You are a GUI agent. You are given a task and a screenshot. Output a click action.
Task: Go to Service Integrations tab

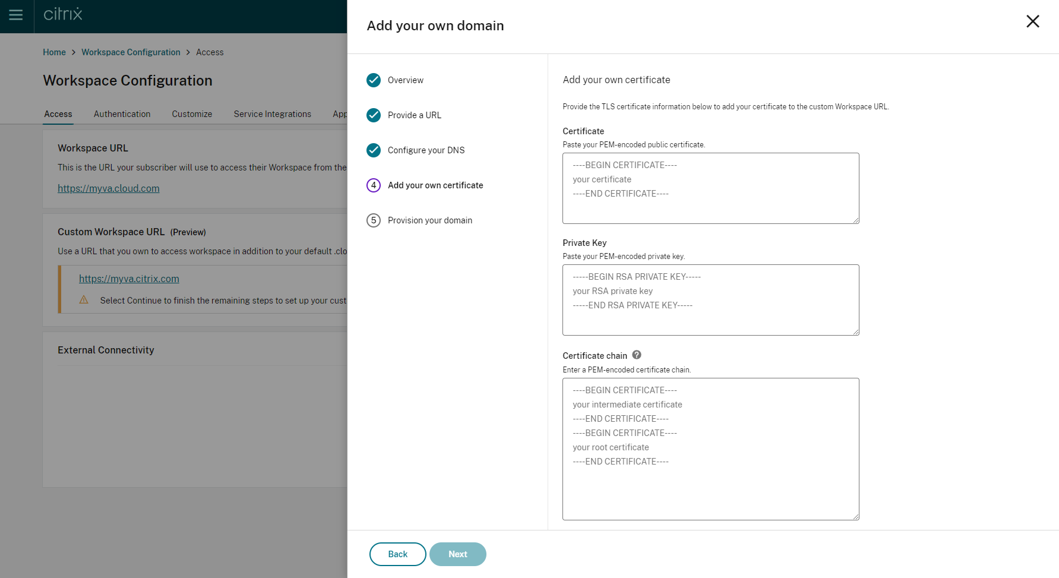click(x=272, y=114)
